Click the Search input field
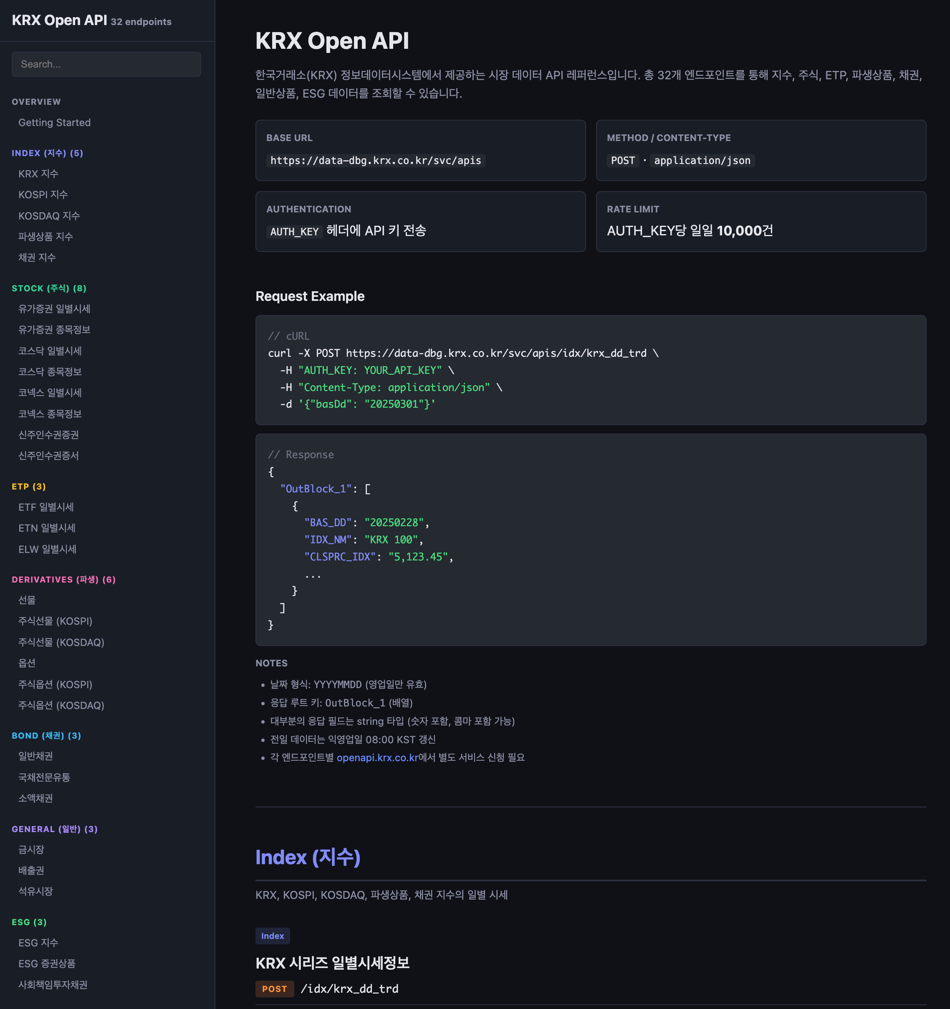 point(106,64)
